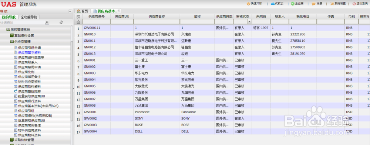Switch to 我的导航 tab

9,17
